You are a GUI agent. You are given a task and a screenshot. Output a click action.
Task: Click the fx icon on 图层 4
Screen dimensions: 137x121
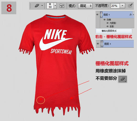pos(130,14)
